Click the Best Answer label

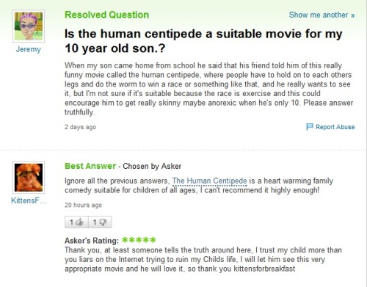[90, 166]
